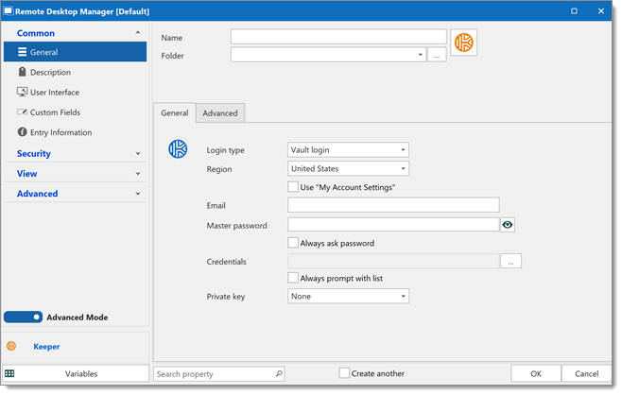Viewport: 622px width, 395px height.
Task: Click the orange Keeper entry icon button
Action: 464,43
